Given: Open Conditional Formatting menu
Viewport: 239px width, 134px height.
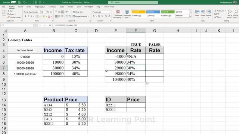Looking at the screenshot, I should coord(118,14).
